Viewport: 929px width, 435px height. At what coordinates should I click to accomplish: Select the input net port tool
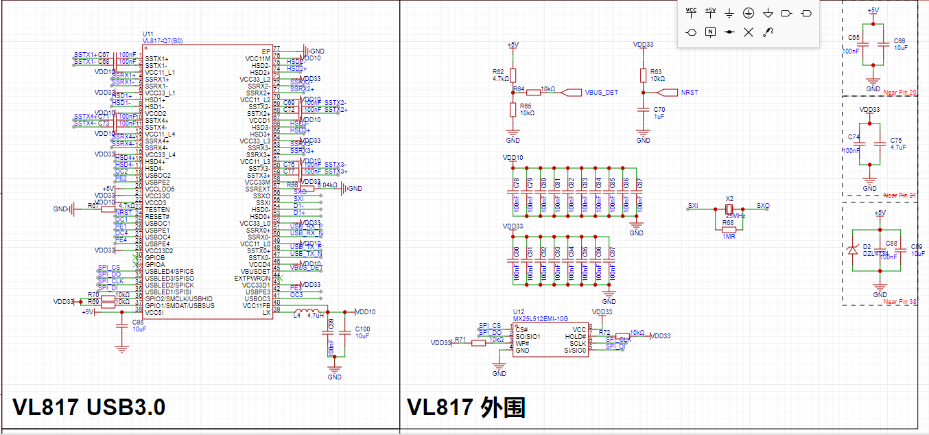click(x=806, y=12)
